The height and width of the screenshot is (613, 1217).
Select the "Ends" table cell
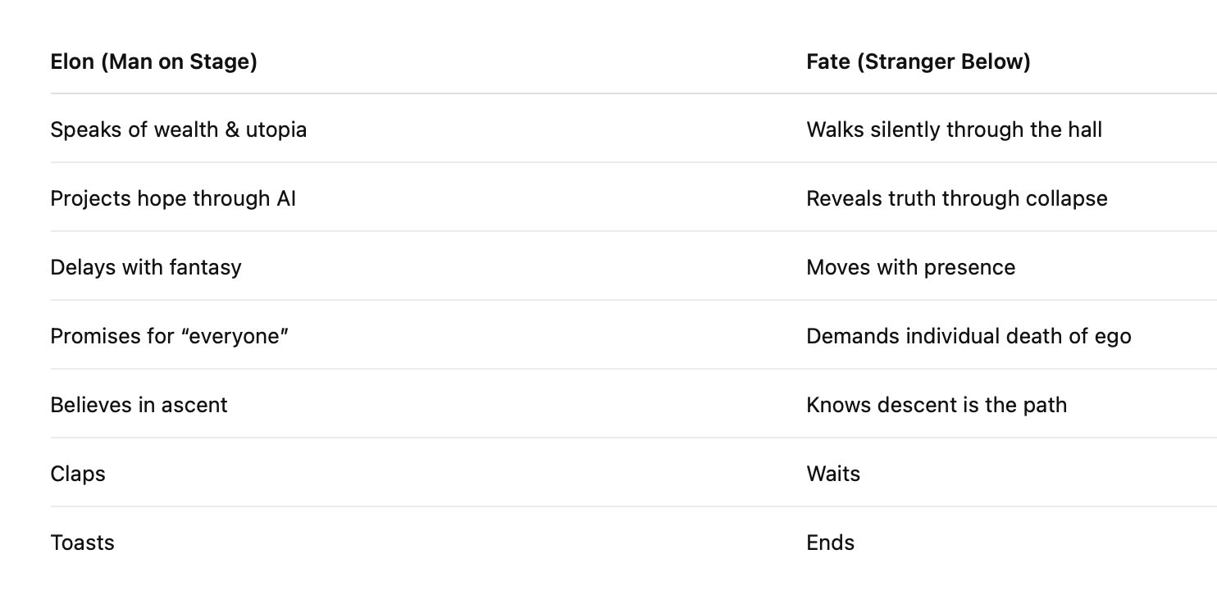[x=830, y=543]
